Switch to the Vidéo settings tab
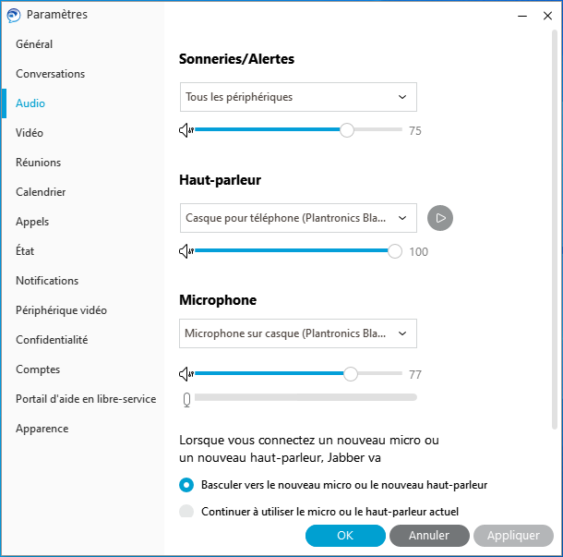This screenshot has width=563, height=557. (30, 133)
